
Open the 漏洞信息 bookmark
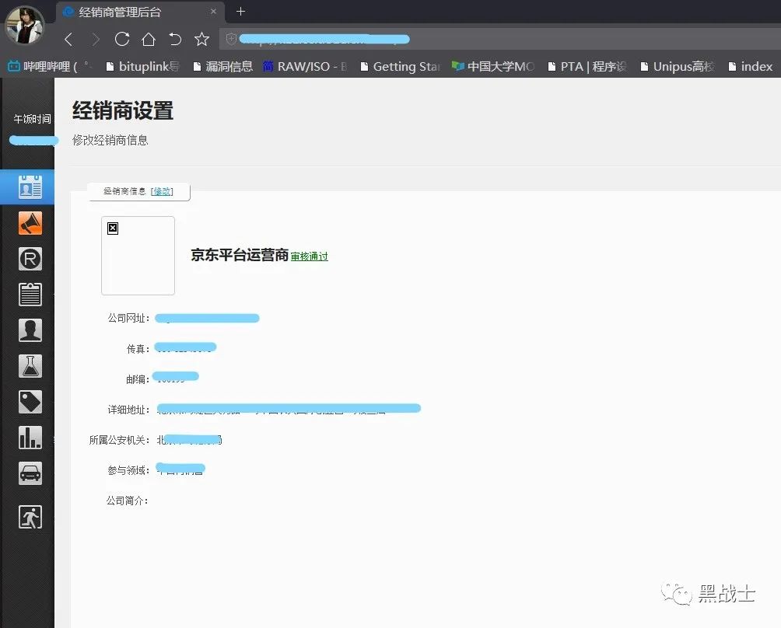[x=222, y=66]
